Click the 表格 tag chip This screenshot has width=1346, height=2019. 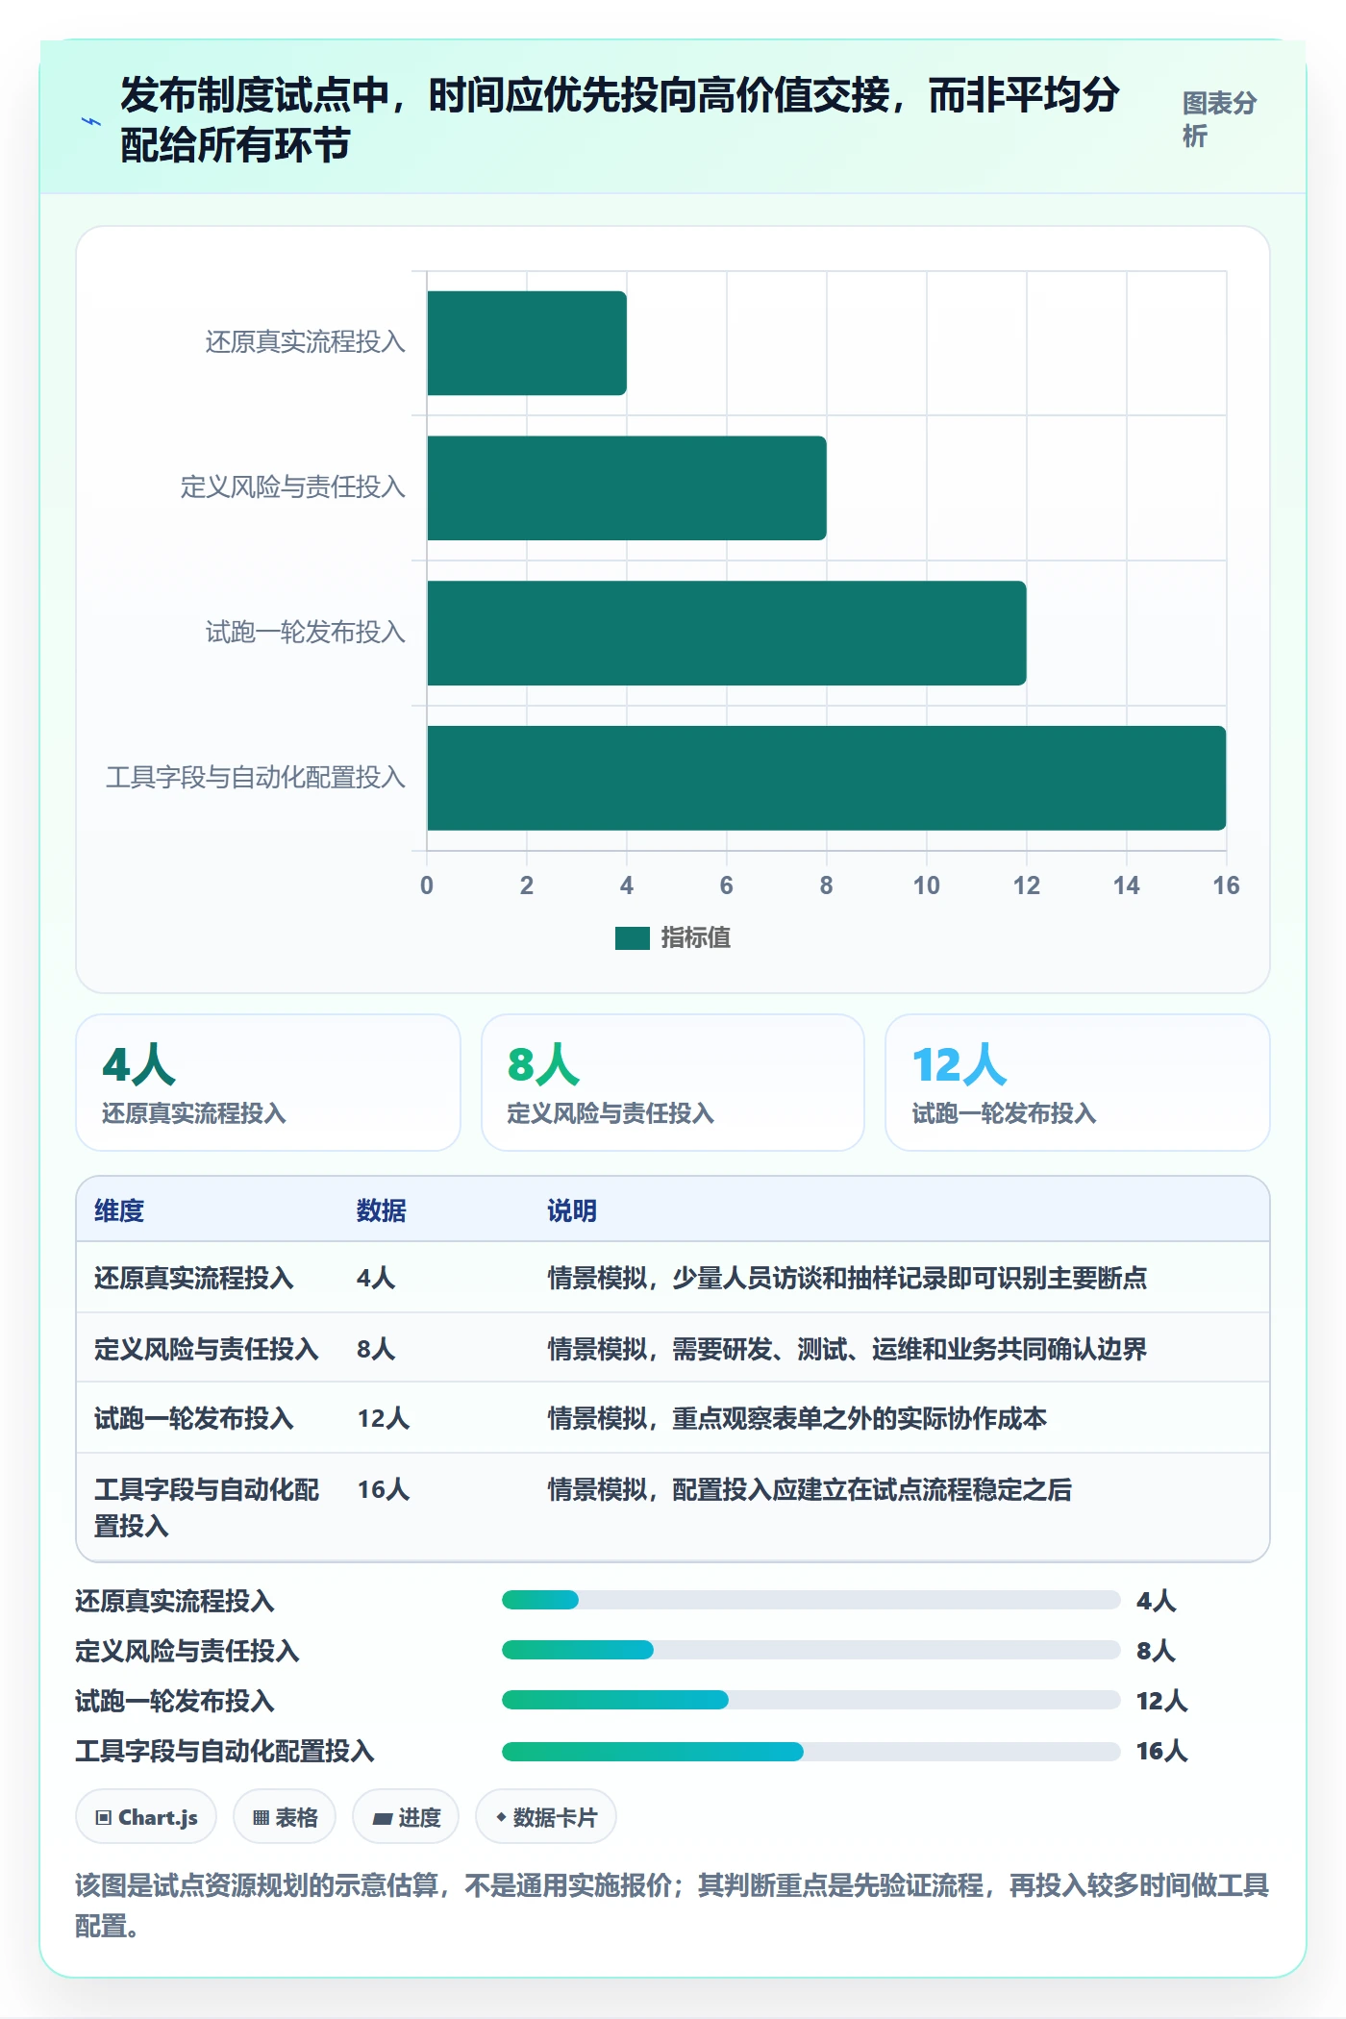[285, 1817]
